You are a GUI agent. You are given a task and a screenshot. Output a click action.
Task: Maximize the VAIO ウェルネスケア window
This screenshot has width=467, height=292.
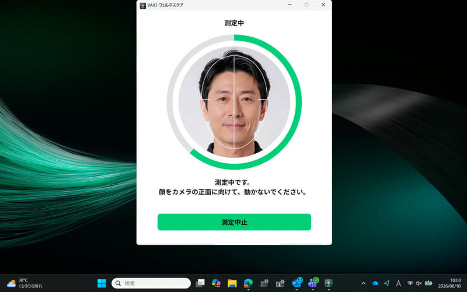tap(306, 5)
